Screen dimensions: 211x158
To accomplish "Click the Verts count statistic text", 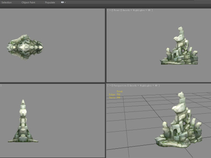I will click(115, 97).
